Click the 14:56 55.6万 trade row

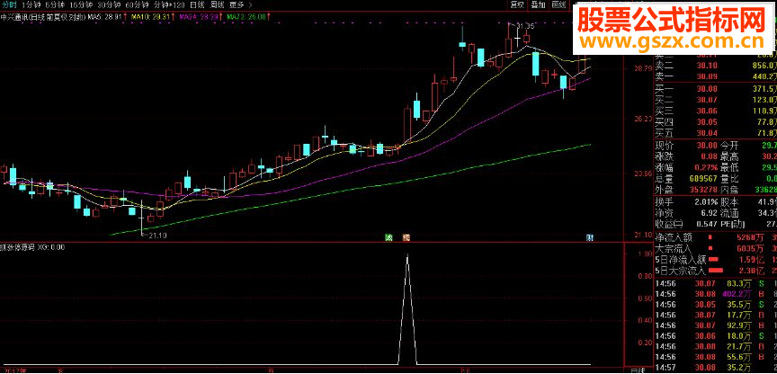coord(716,357)
